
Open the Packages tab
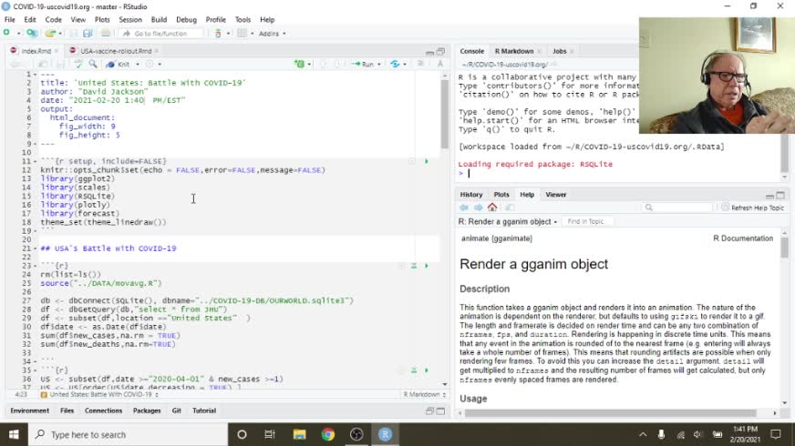147,411
